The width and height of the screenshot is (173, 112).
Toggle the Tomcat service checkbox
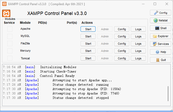[x=10, y=58]
